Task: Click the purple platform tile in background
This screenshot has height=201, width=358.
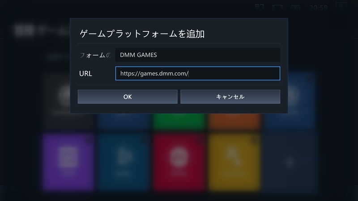Action: click(68, 162)
